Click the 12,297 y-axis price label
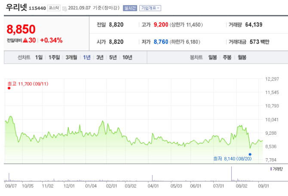Image resolution: width=288 pixels, height=196 pixels. click(272, 79)
